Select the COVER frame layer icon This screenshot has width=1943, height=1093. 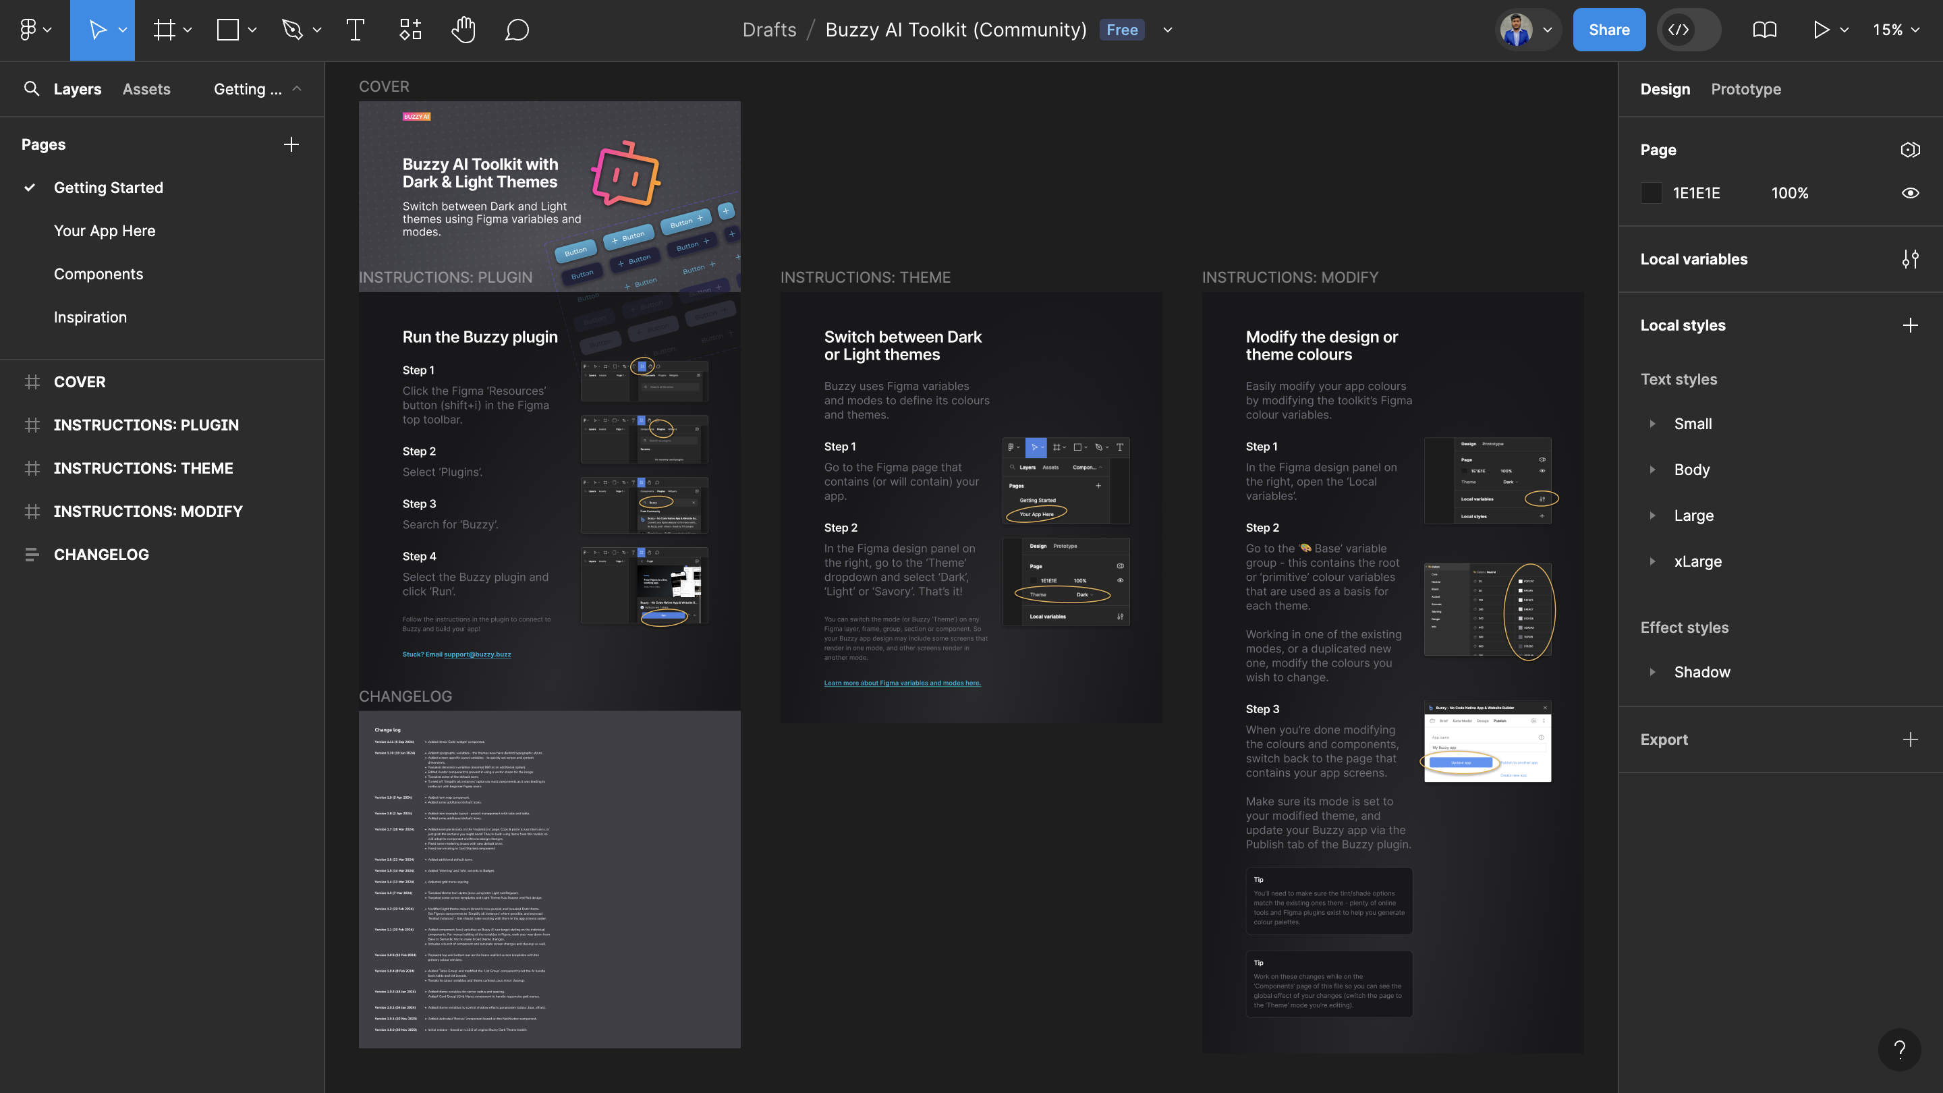coord(32,382)
